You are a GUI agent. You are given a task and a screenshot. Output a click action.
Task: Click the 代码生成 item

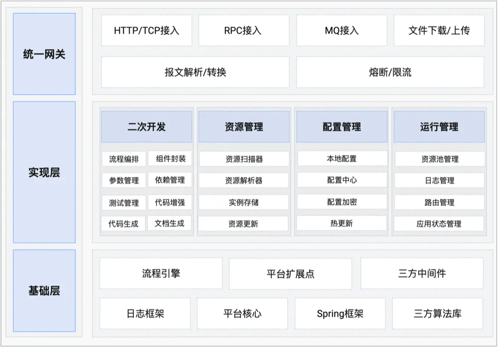pos(123,223)
